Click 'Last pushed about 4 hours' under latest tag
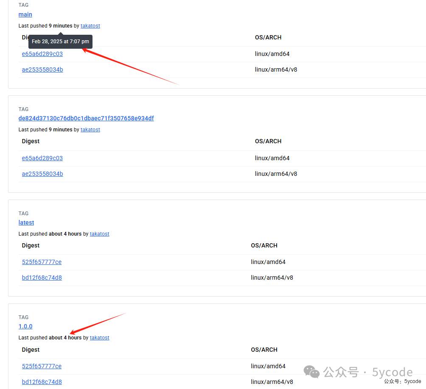Screen dimensions: 426x389 (x=50, y=234)
